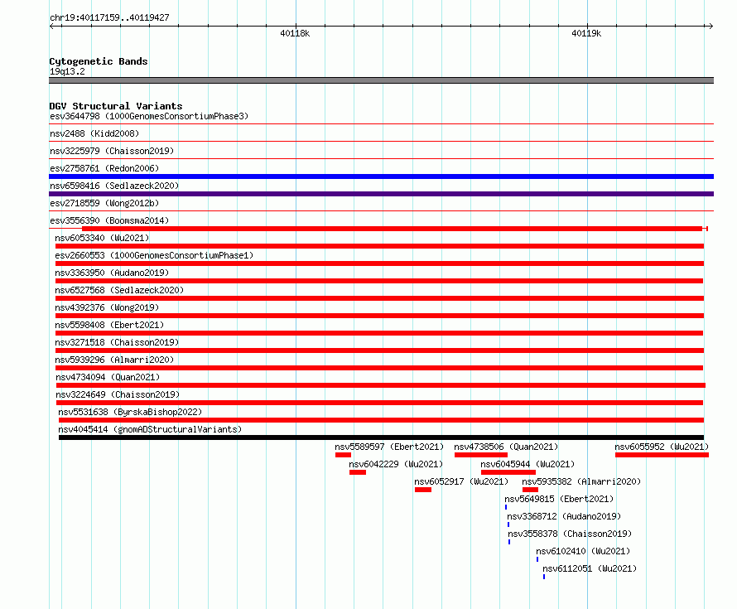Click the nsv5649815 (Ebert2021) blue marker
This screenshot has width=737, height=609.
pos(506,507)
